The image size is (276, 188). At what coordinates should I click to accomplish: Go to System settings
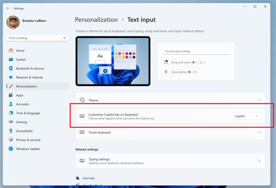click(21, 59)
